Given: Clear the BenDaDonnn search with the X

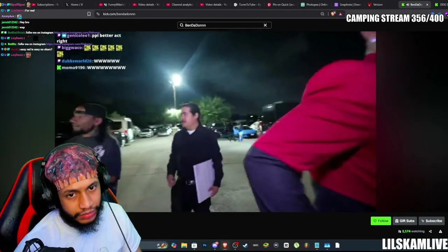Looking at the screenshot, I should pos(265,25).
